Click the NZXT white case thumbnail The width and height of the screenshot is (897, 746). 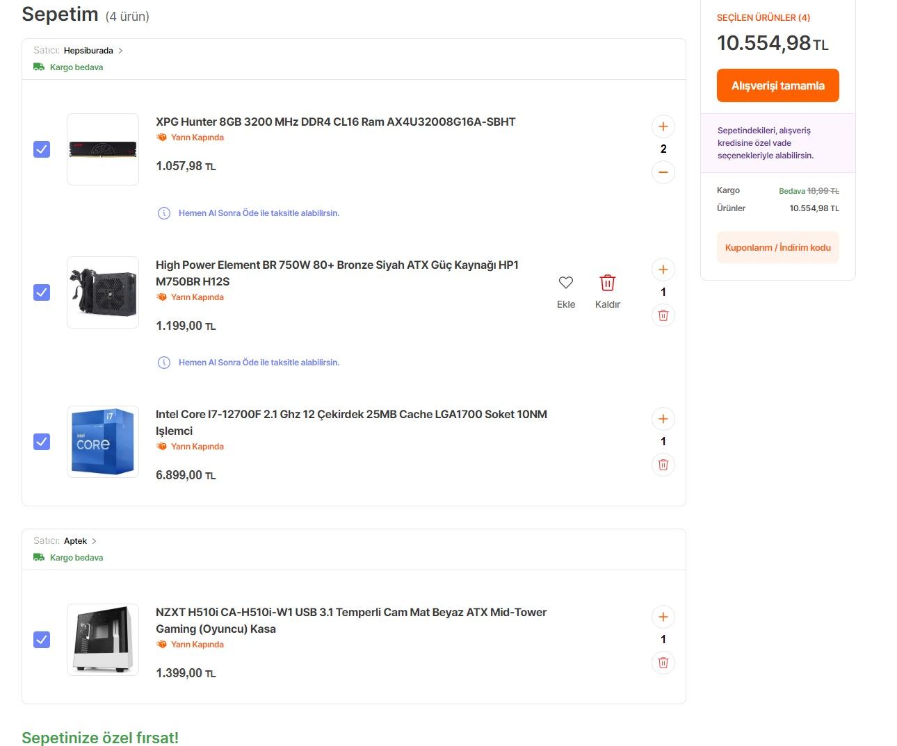coord(103,640)
